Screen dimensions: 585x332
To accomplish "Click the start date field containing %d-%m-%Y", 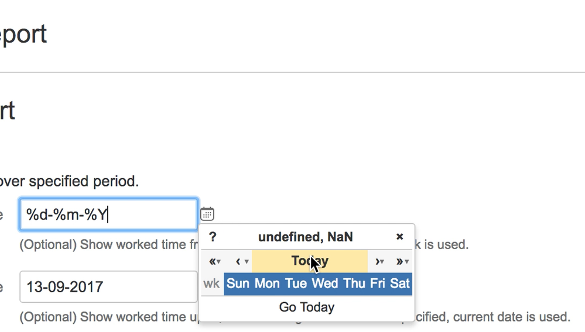I will coord(108,215).
